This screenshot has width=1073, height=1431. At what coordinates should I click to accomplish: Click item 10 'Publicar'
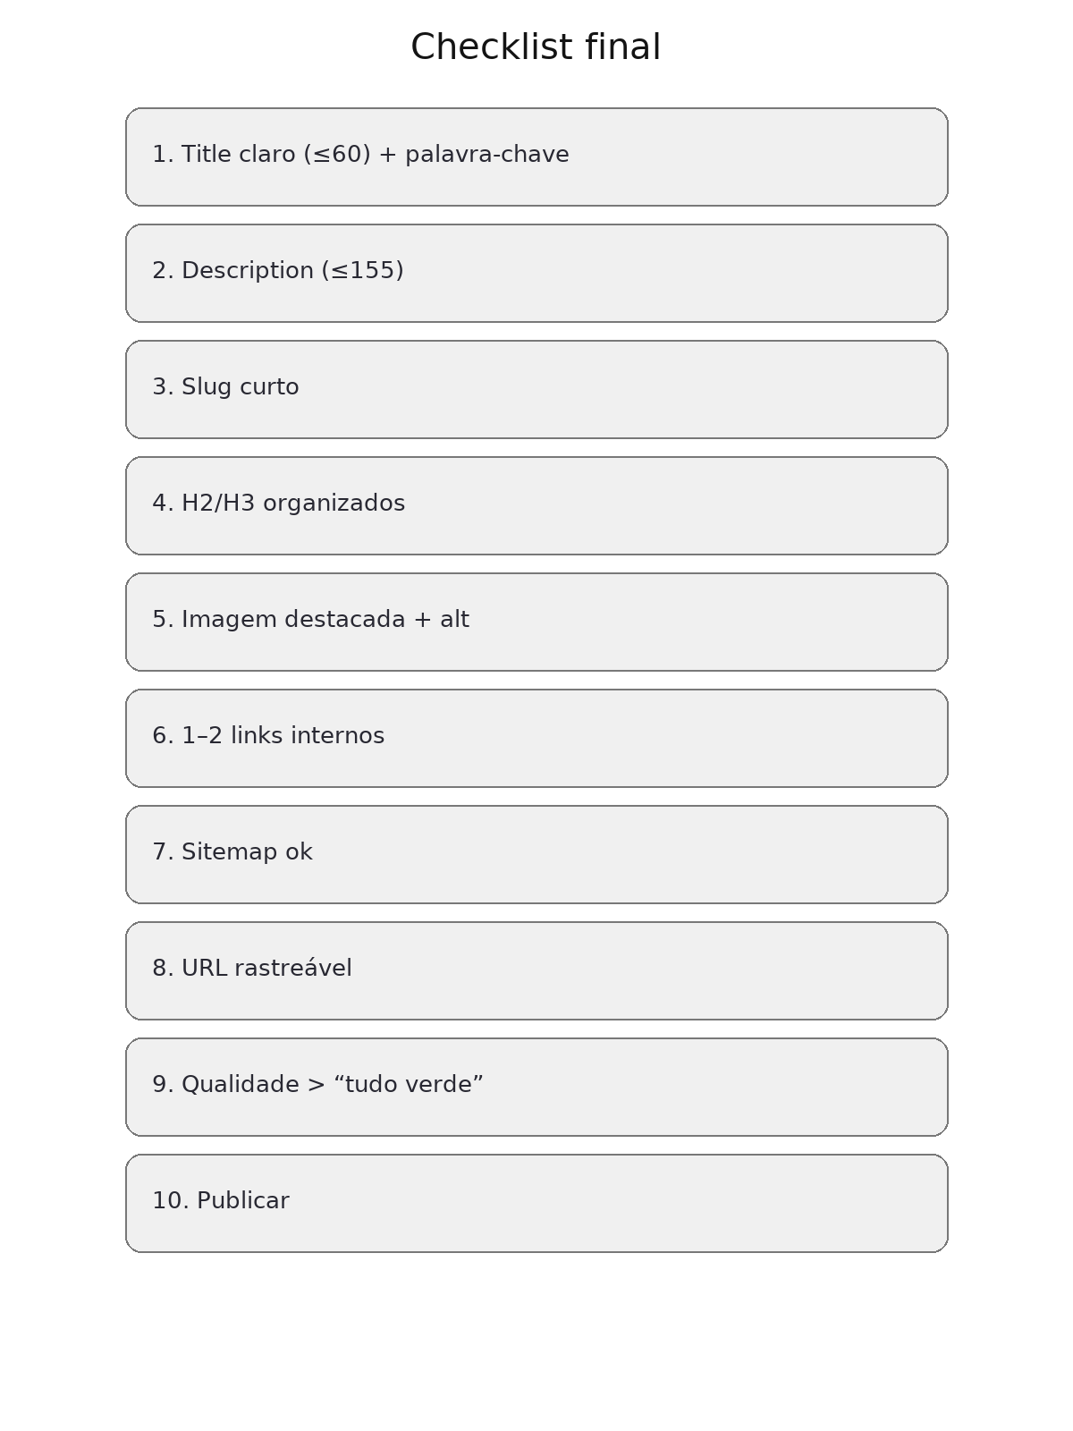point(536,1203)
